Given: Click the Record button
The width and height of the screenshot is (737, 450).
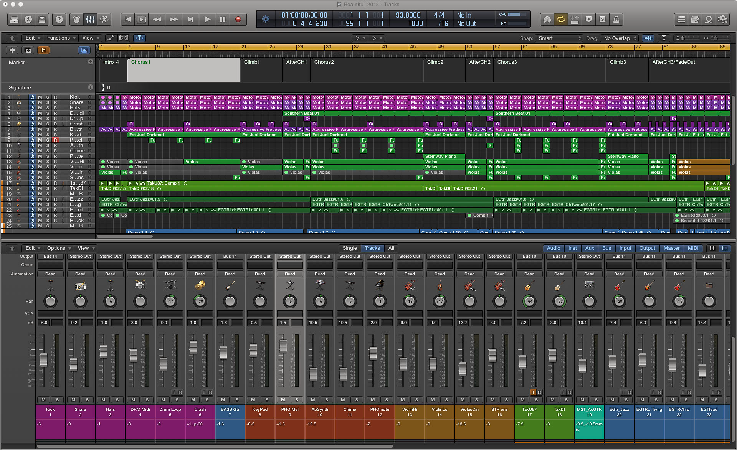Looking at the screenshot, I should tap(238, 19).
